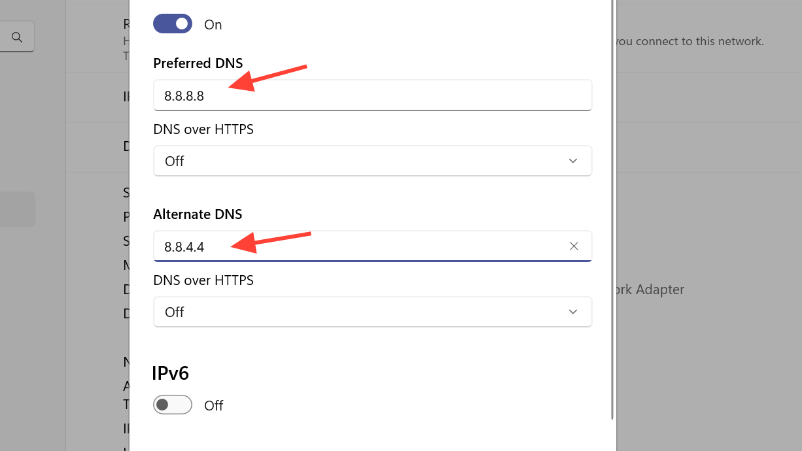Click "DNS over HTTPS" label below Preferred DNS
The width and height of the screenshot is (802, 451).
pyautogui.click(x=203, y=129)
